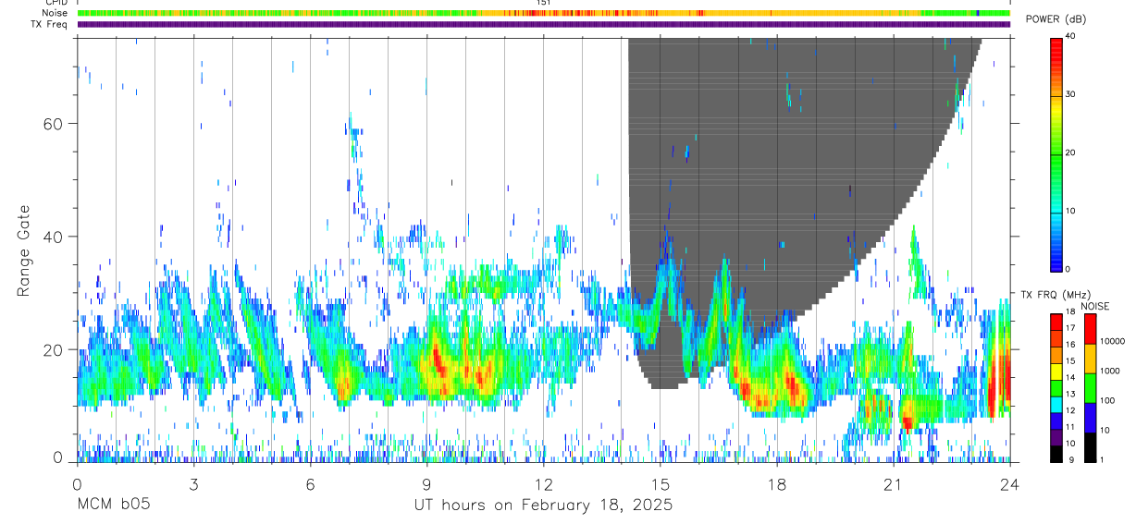Click the purple swatch in TX frequency legend
Viewport: 1136px width, 524px height.
tap(1056, 437)
